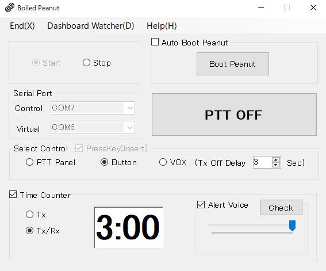The image size is (326, 271).
Task: Choose PTT Panel control mode
Action: coord(29,162)
